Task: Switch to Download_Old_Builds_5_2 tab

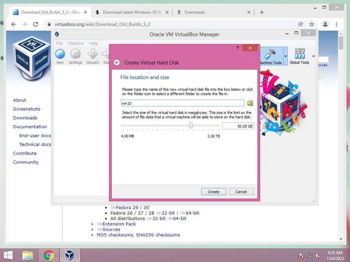Action: tap(50, 12)
